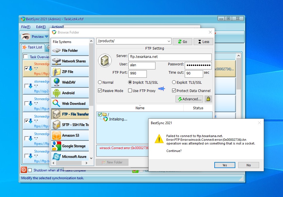This screenshot has height=197, width=283.
Task: Select FTP - File Transfer entry
Action: pyautogui.click(x=70, y=114)
